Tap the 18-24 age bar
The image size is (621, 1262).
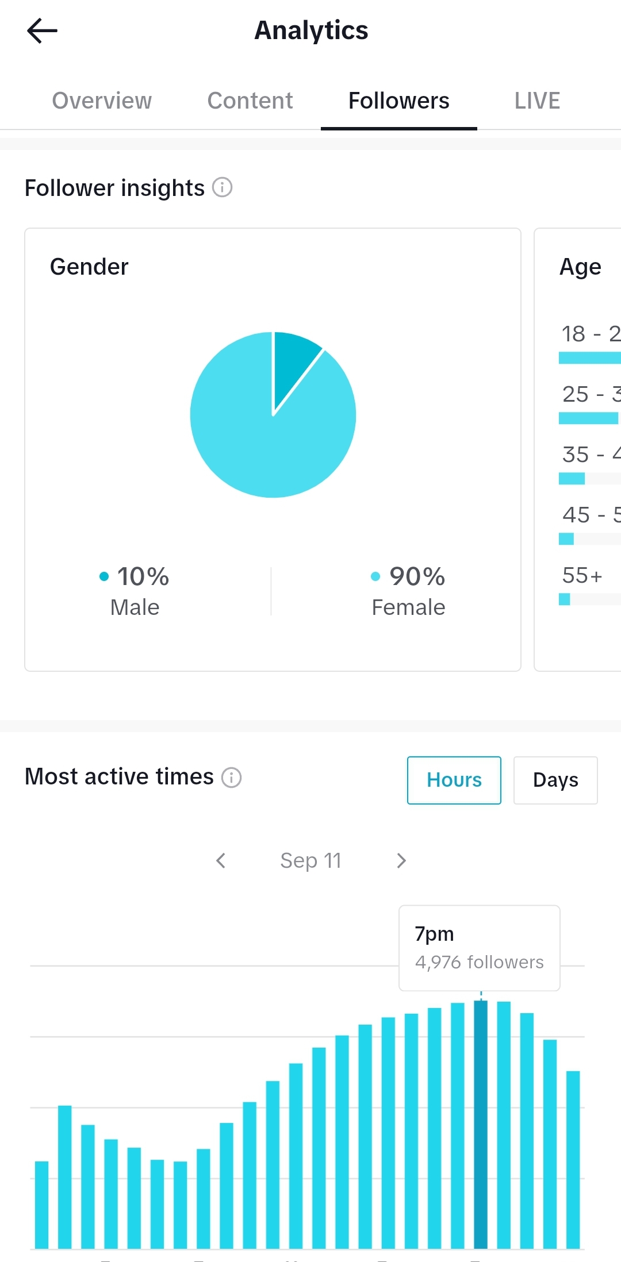click(590, 358)
